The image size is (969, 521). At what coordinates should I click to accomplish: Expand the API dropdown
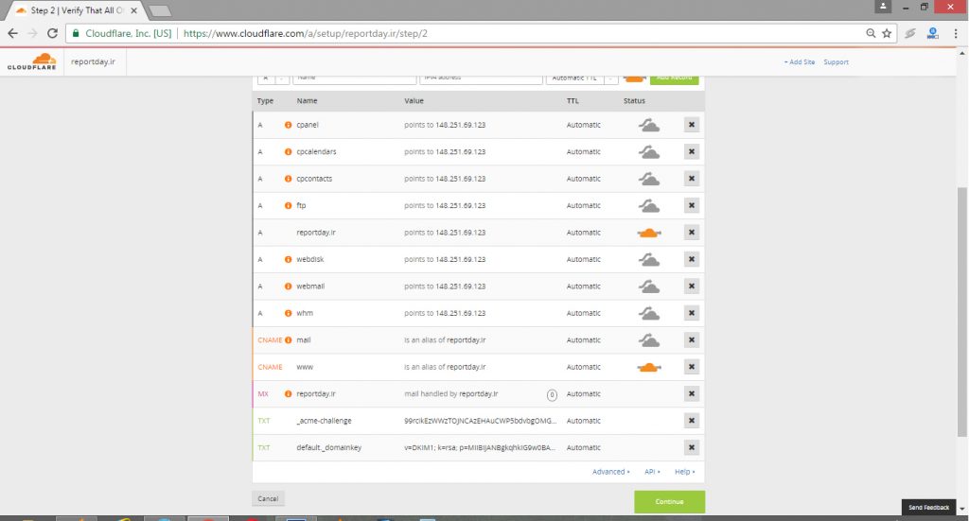click(x=652, y=472)
